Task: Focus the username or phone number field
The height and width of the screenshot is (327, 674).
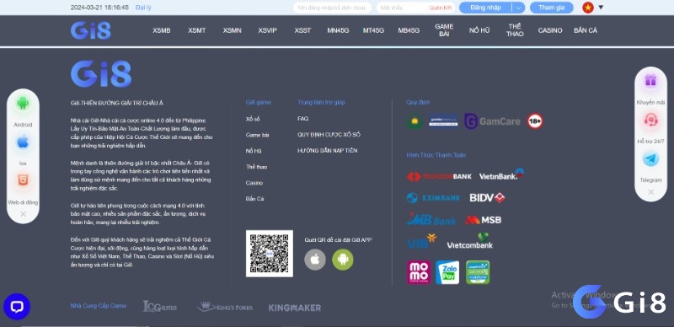Action: tap(332, 8)
